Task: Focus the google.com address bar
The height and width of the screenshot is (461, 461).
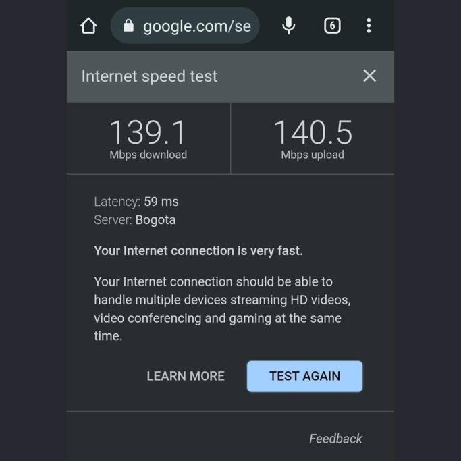Action: coord(196,26)
